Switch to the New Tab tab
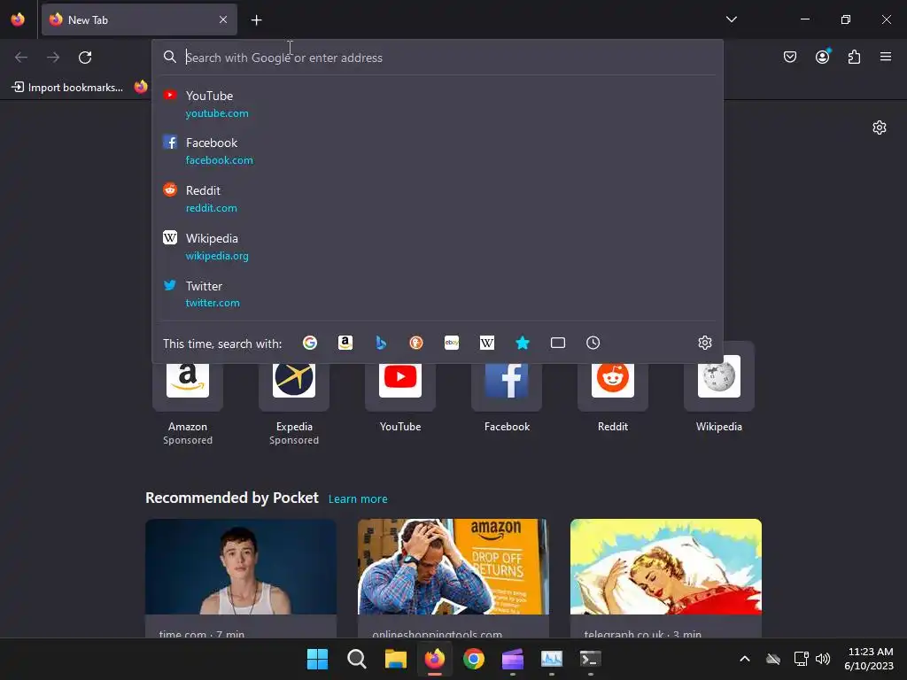Viewport: 907px width, 680px height. [x=139, y=19]
